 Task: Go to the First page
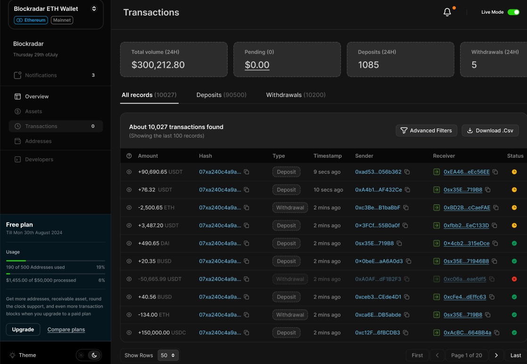417,355
